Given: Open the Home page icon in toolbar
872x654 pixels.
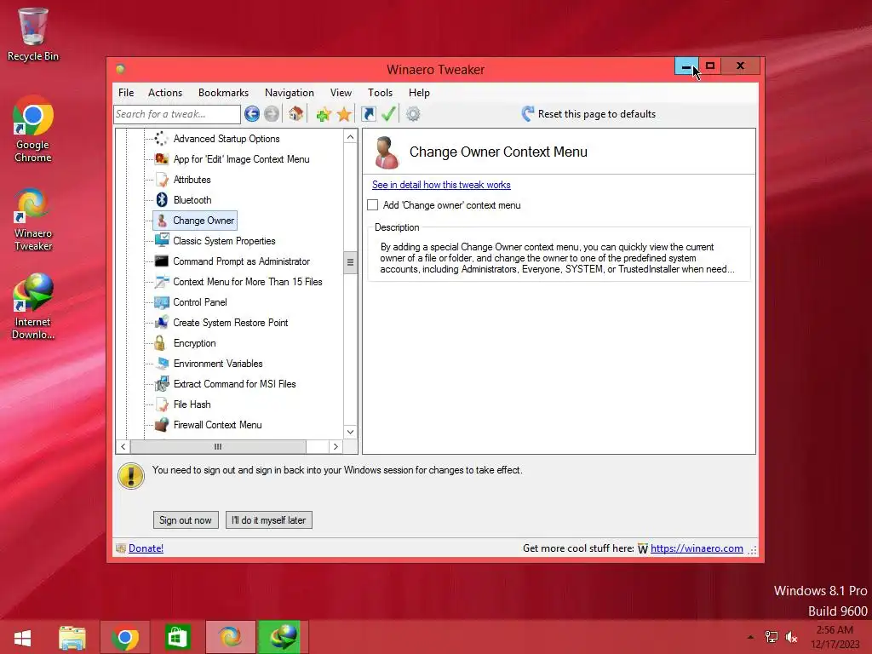Looking at the screenshot, I should [x=295, y=114].
